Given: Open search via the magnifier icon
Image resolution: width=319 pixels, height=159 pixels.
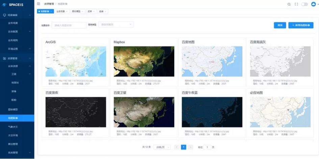Looking at the screenshot, I should pyautogui.click(x=289, y=4).
